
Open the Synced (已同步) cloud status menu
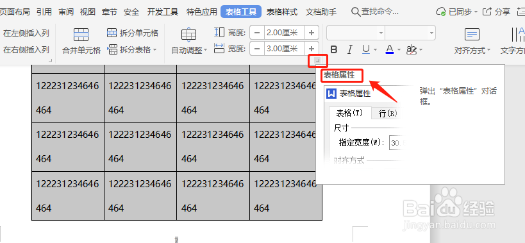(456, 12)
